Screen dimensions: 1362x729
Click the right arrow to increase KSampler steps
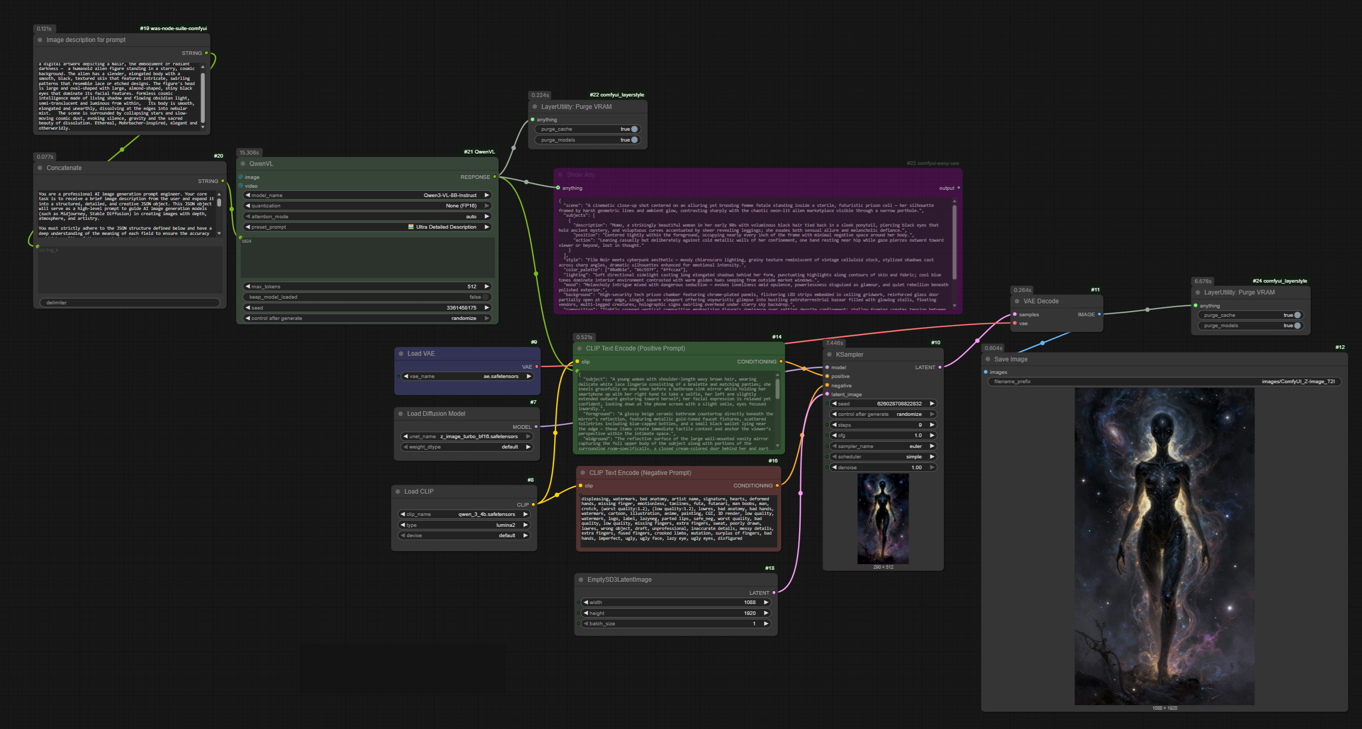point(932,425)
